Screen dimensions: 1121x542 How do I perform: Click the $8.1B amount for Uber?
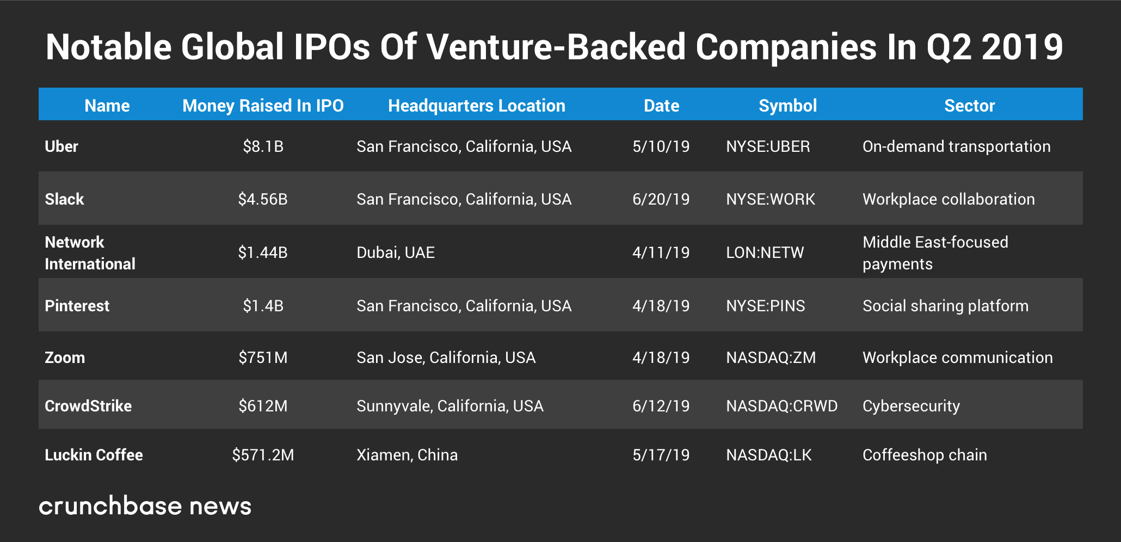[x=263, y=146]
